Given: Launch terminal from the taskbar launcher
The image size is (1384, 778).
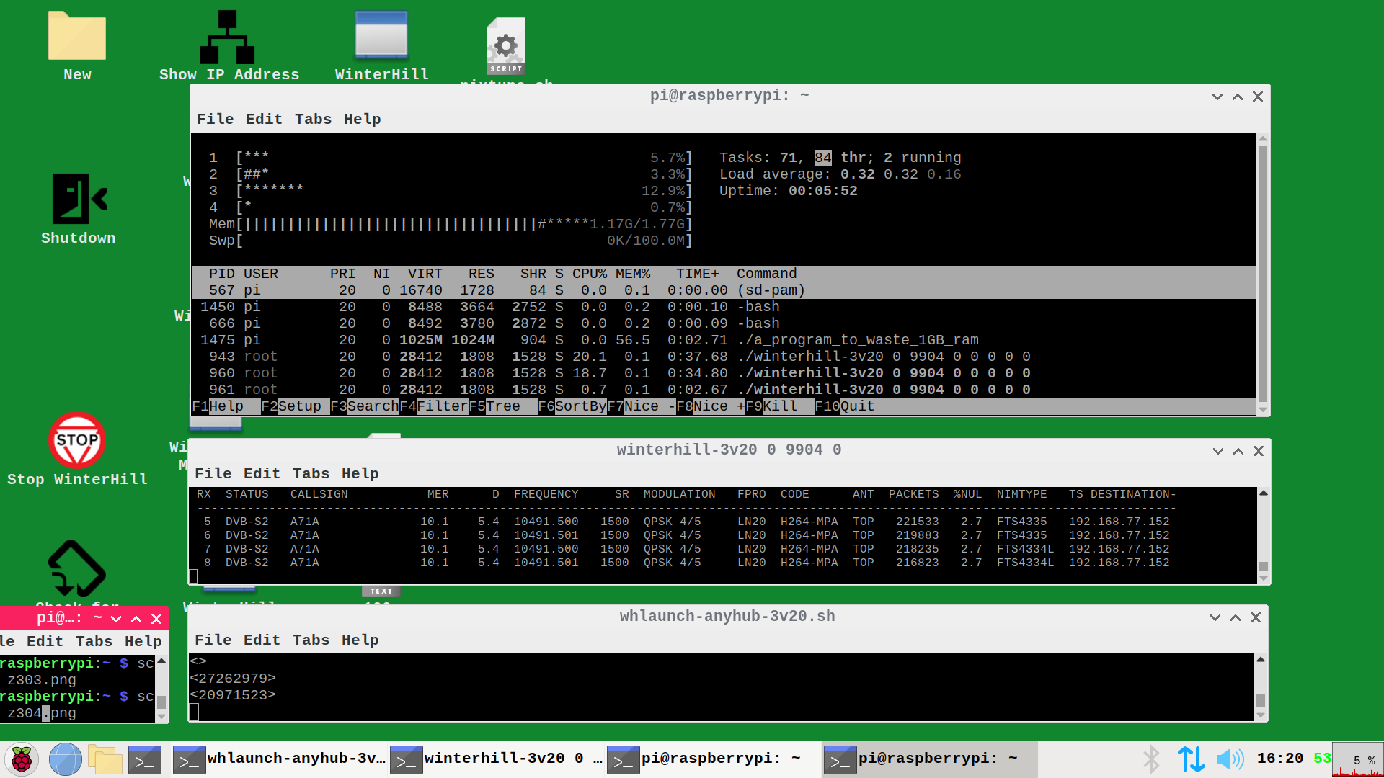Looking at the screenshot, I should pyautogui.click(x=145, y=759).
